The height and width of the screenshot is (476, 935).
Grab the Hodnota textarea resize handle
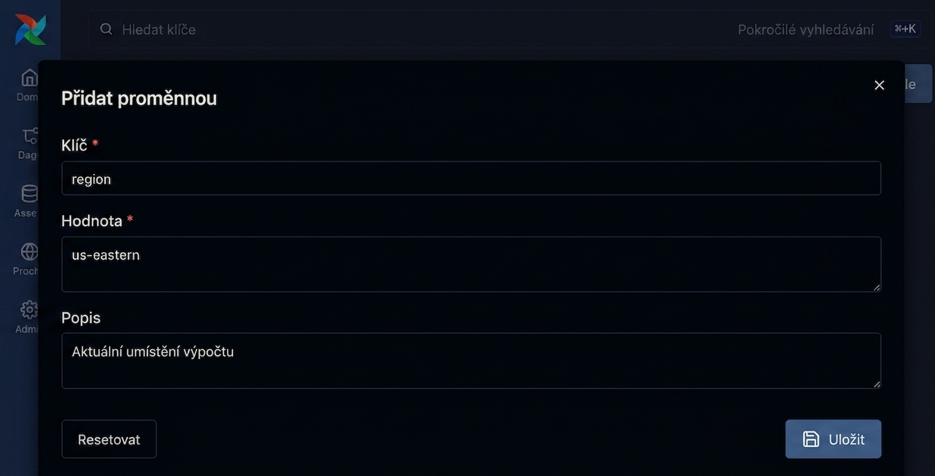pyautogui.click(x=877, y=287)
